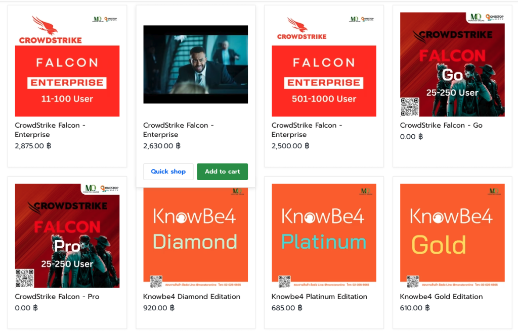Open the CrowdStrike Falcon - Pro title link
The width and height of the screenshot is (518, 332).
[x=57, y=297]
